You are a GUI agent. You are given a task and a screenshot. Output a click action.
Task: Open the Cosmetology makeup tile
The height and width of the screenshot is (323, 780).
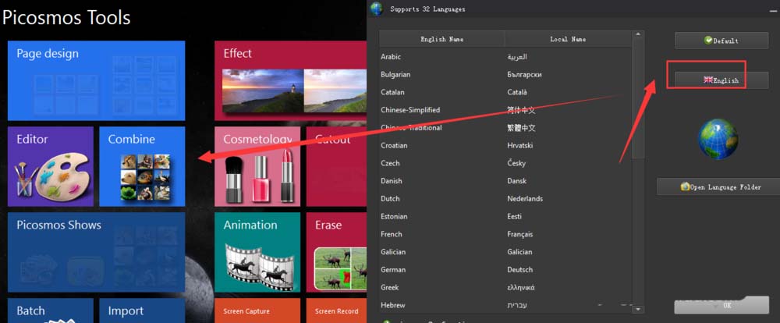point(257,166)
